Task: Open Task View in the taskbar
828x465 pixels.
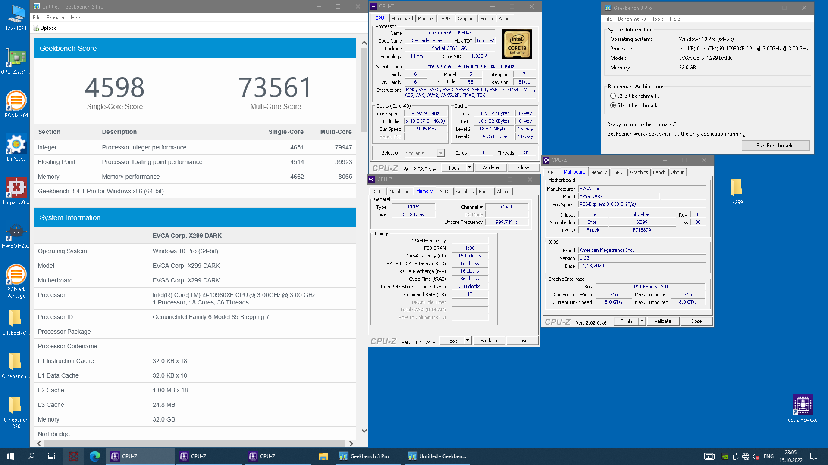Action: 52,456
